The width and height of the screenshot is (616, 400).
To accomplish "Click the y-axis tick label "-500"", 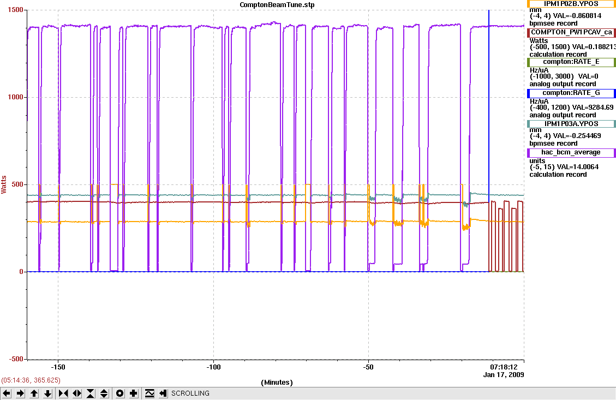I will (16, 359).
